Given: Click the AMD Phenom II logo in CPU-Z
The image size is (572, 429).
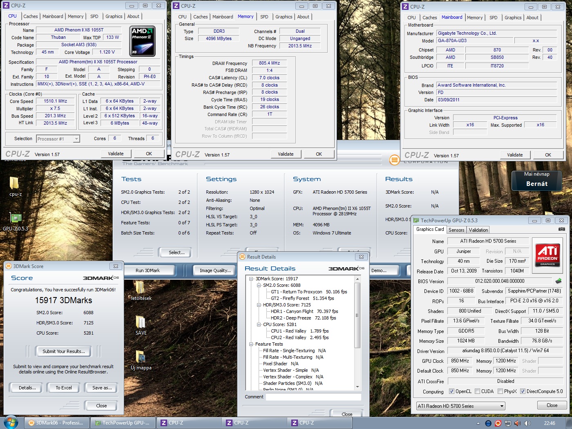Looking at the screenshot, I should tap(142, 41).
